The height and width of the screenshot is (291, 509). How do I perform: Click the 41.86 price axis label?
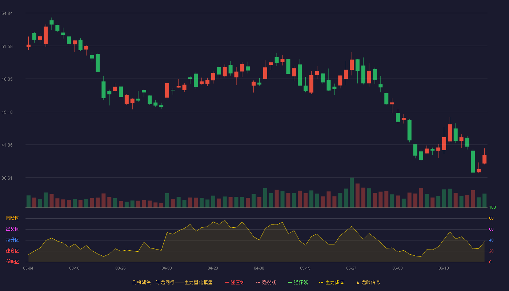pyautogui.click(x=7, y=145)
